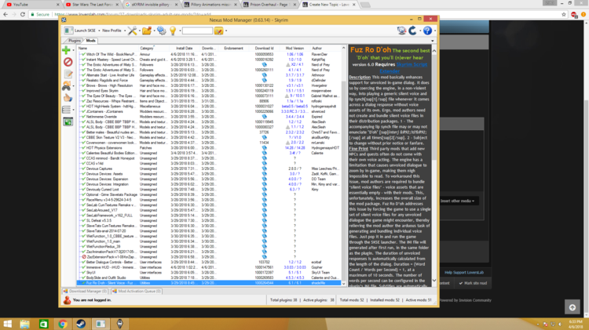This screenshot has height=330, width=589.
Task: Click the green plus add mod icon
Action: coord(66,50)
